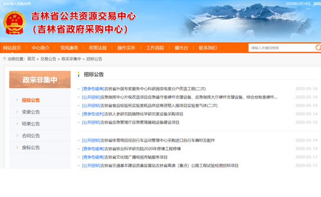Image resolution: width=321 pixels, height=197 pixels.
Task: Click chevron beside 结果公告
Action: point(17,124)
